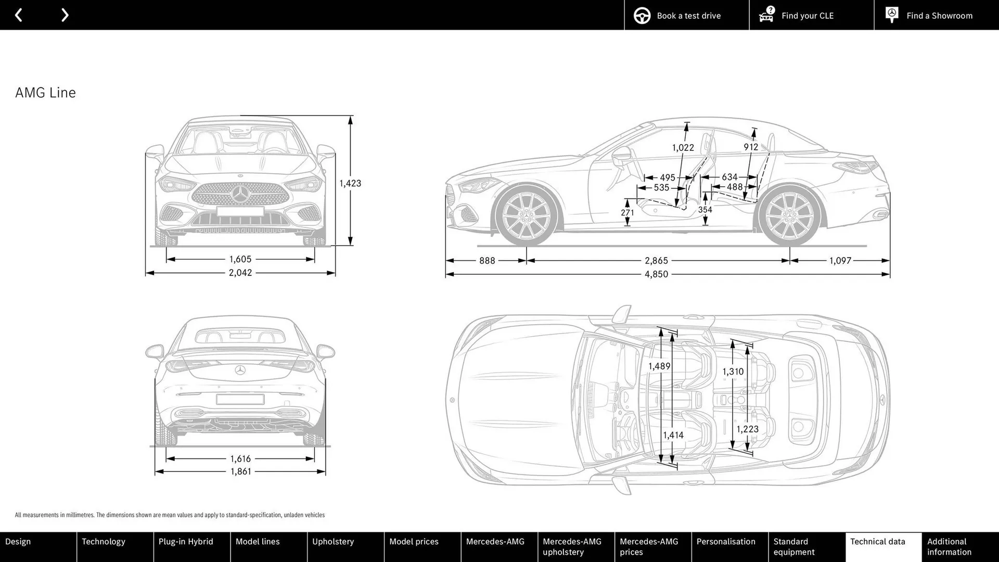Image resolution: width=999 pixels, height=562 pixels.
Task: Open Additional information
Action: point(950,546)
